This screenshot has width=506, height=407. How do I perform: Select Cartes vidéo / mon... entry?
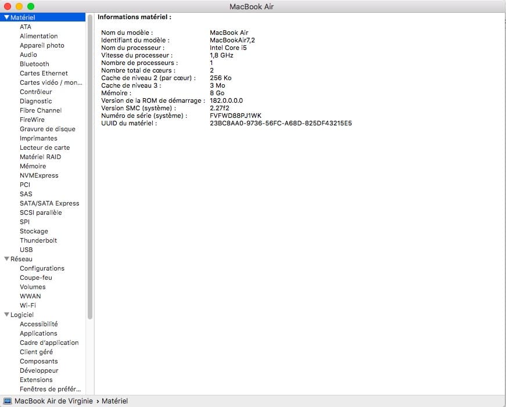tap(51, 82)
